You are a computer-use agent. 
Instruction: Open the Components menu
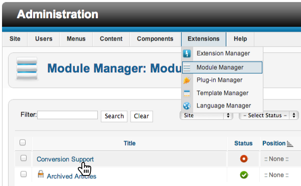(155, 39)
